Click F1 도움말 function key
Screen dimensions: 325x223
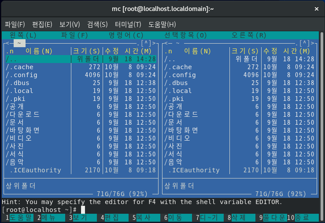click(20, 218)
